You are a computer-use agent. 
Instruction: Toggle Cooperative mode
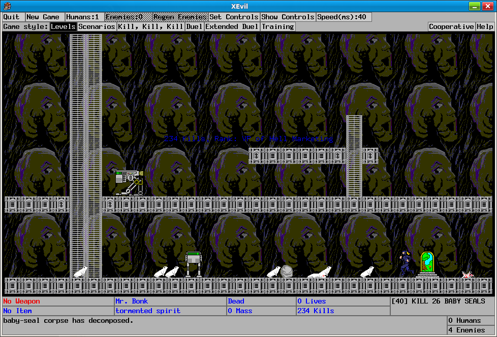(451, 26)
